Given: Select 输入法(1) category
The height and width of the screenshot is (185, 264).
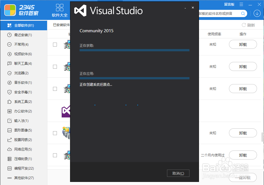Looking at the screenshot, I should [24, 121].
